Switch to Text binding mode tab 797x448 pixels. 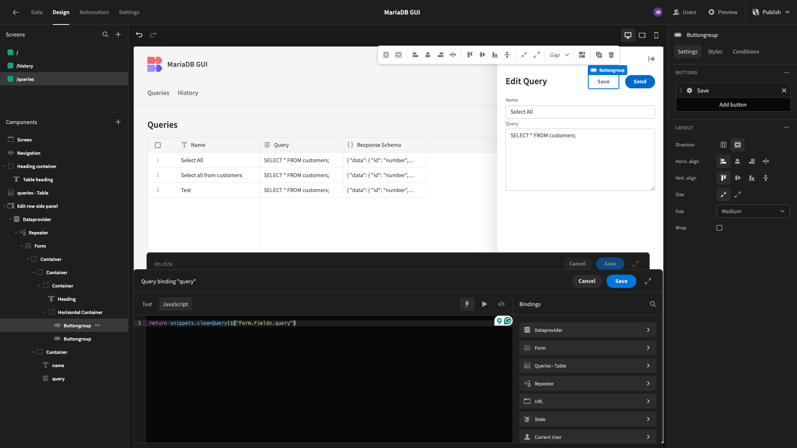147,304
